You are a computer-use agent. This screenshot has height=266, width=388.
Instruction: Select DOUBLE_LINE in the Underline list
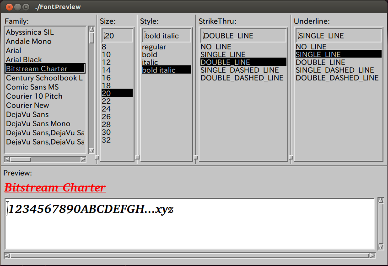(x=339, y=62)
